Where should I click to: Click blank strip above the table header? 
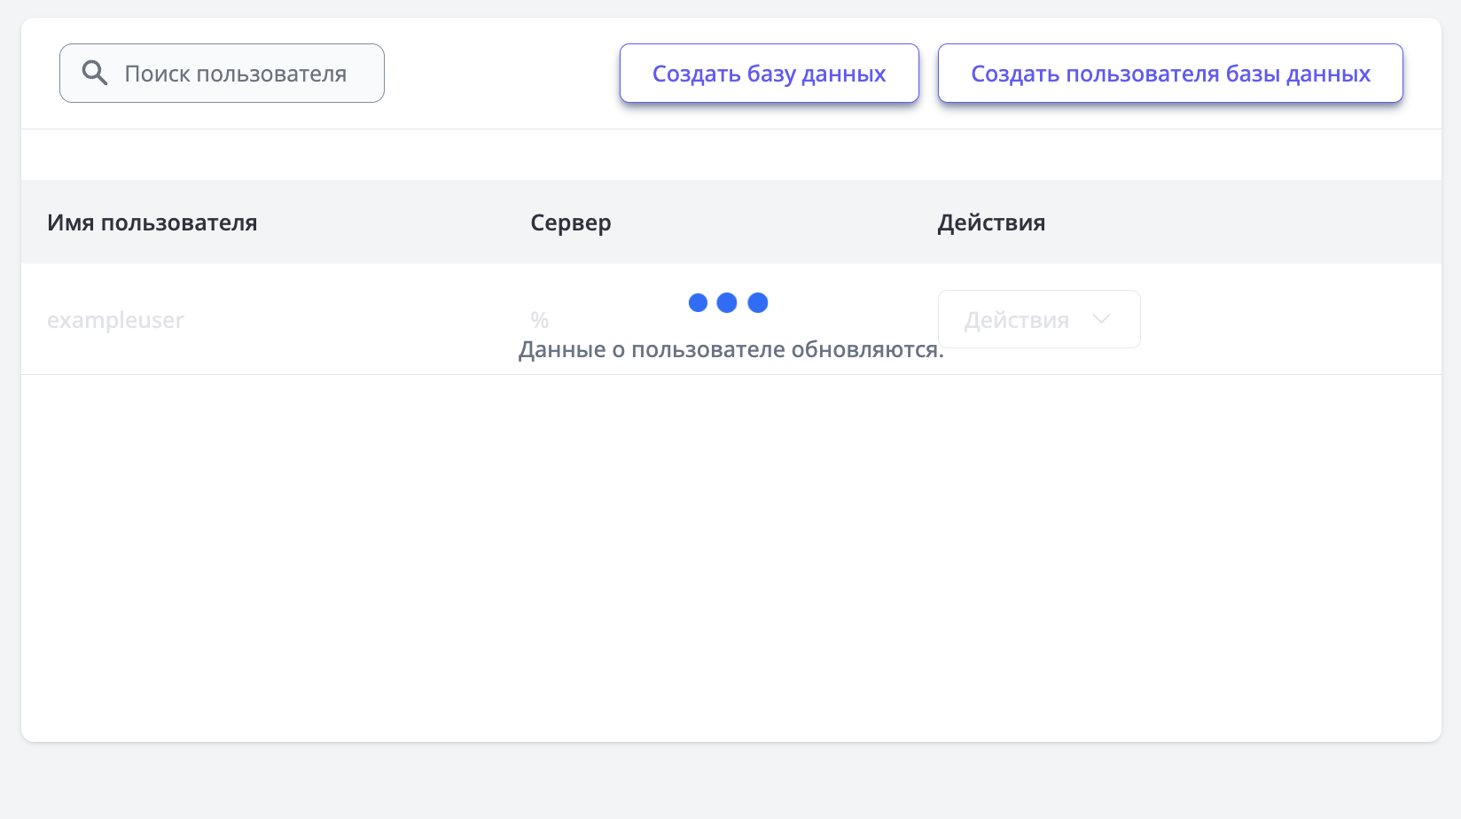(730, 155)
